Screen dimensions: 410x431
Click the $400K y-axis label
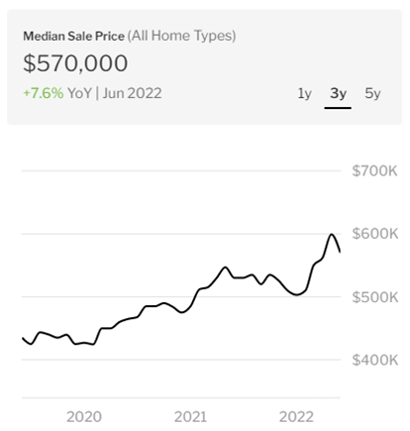pos(375,360)
